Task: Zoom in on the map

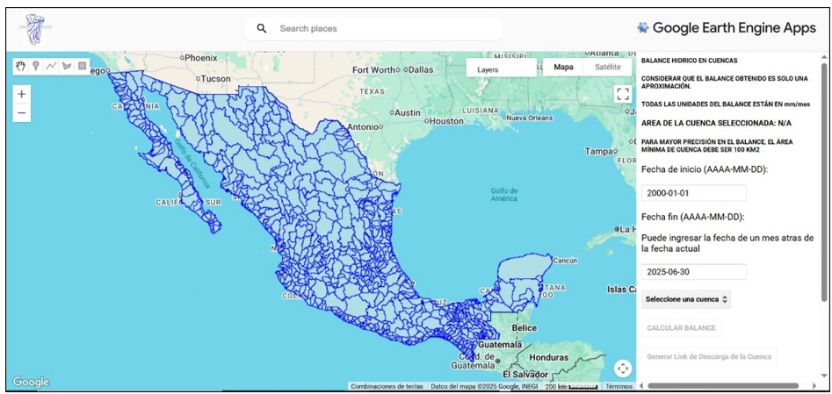Action: click(x=22, y=93)
